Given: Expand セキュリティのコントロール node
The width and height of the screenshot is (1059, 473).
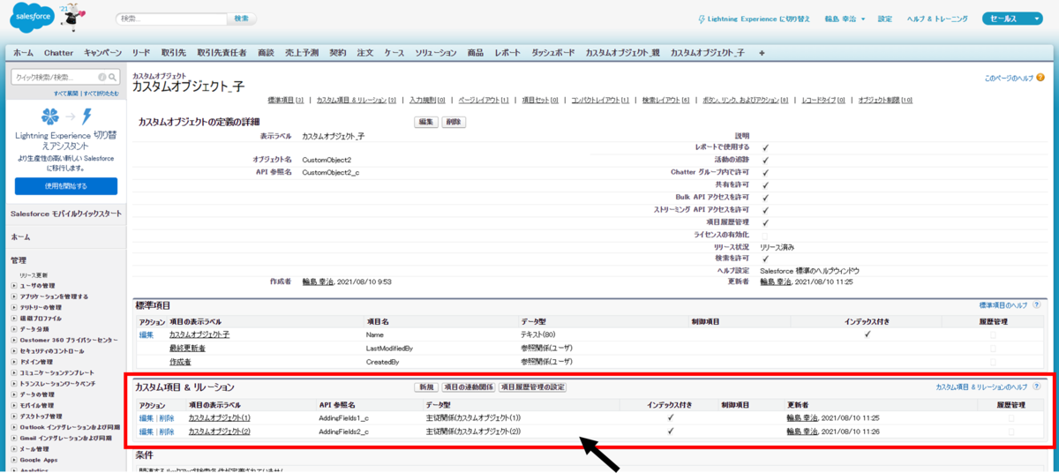Looking at the screenshot, I should (x=13, y=350).
